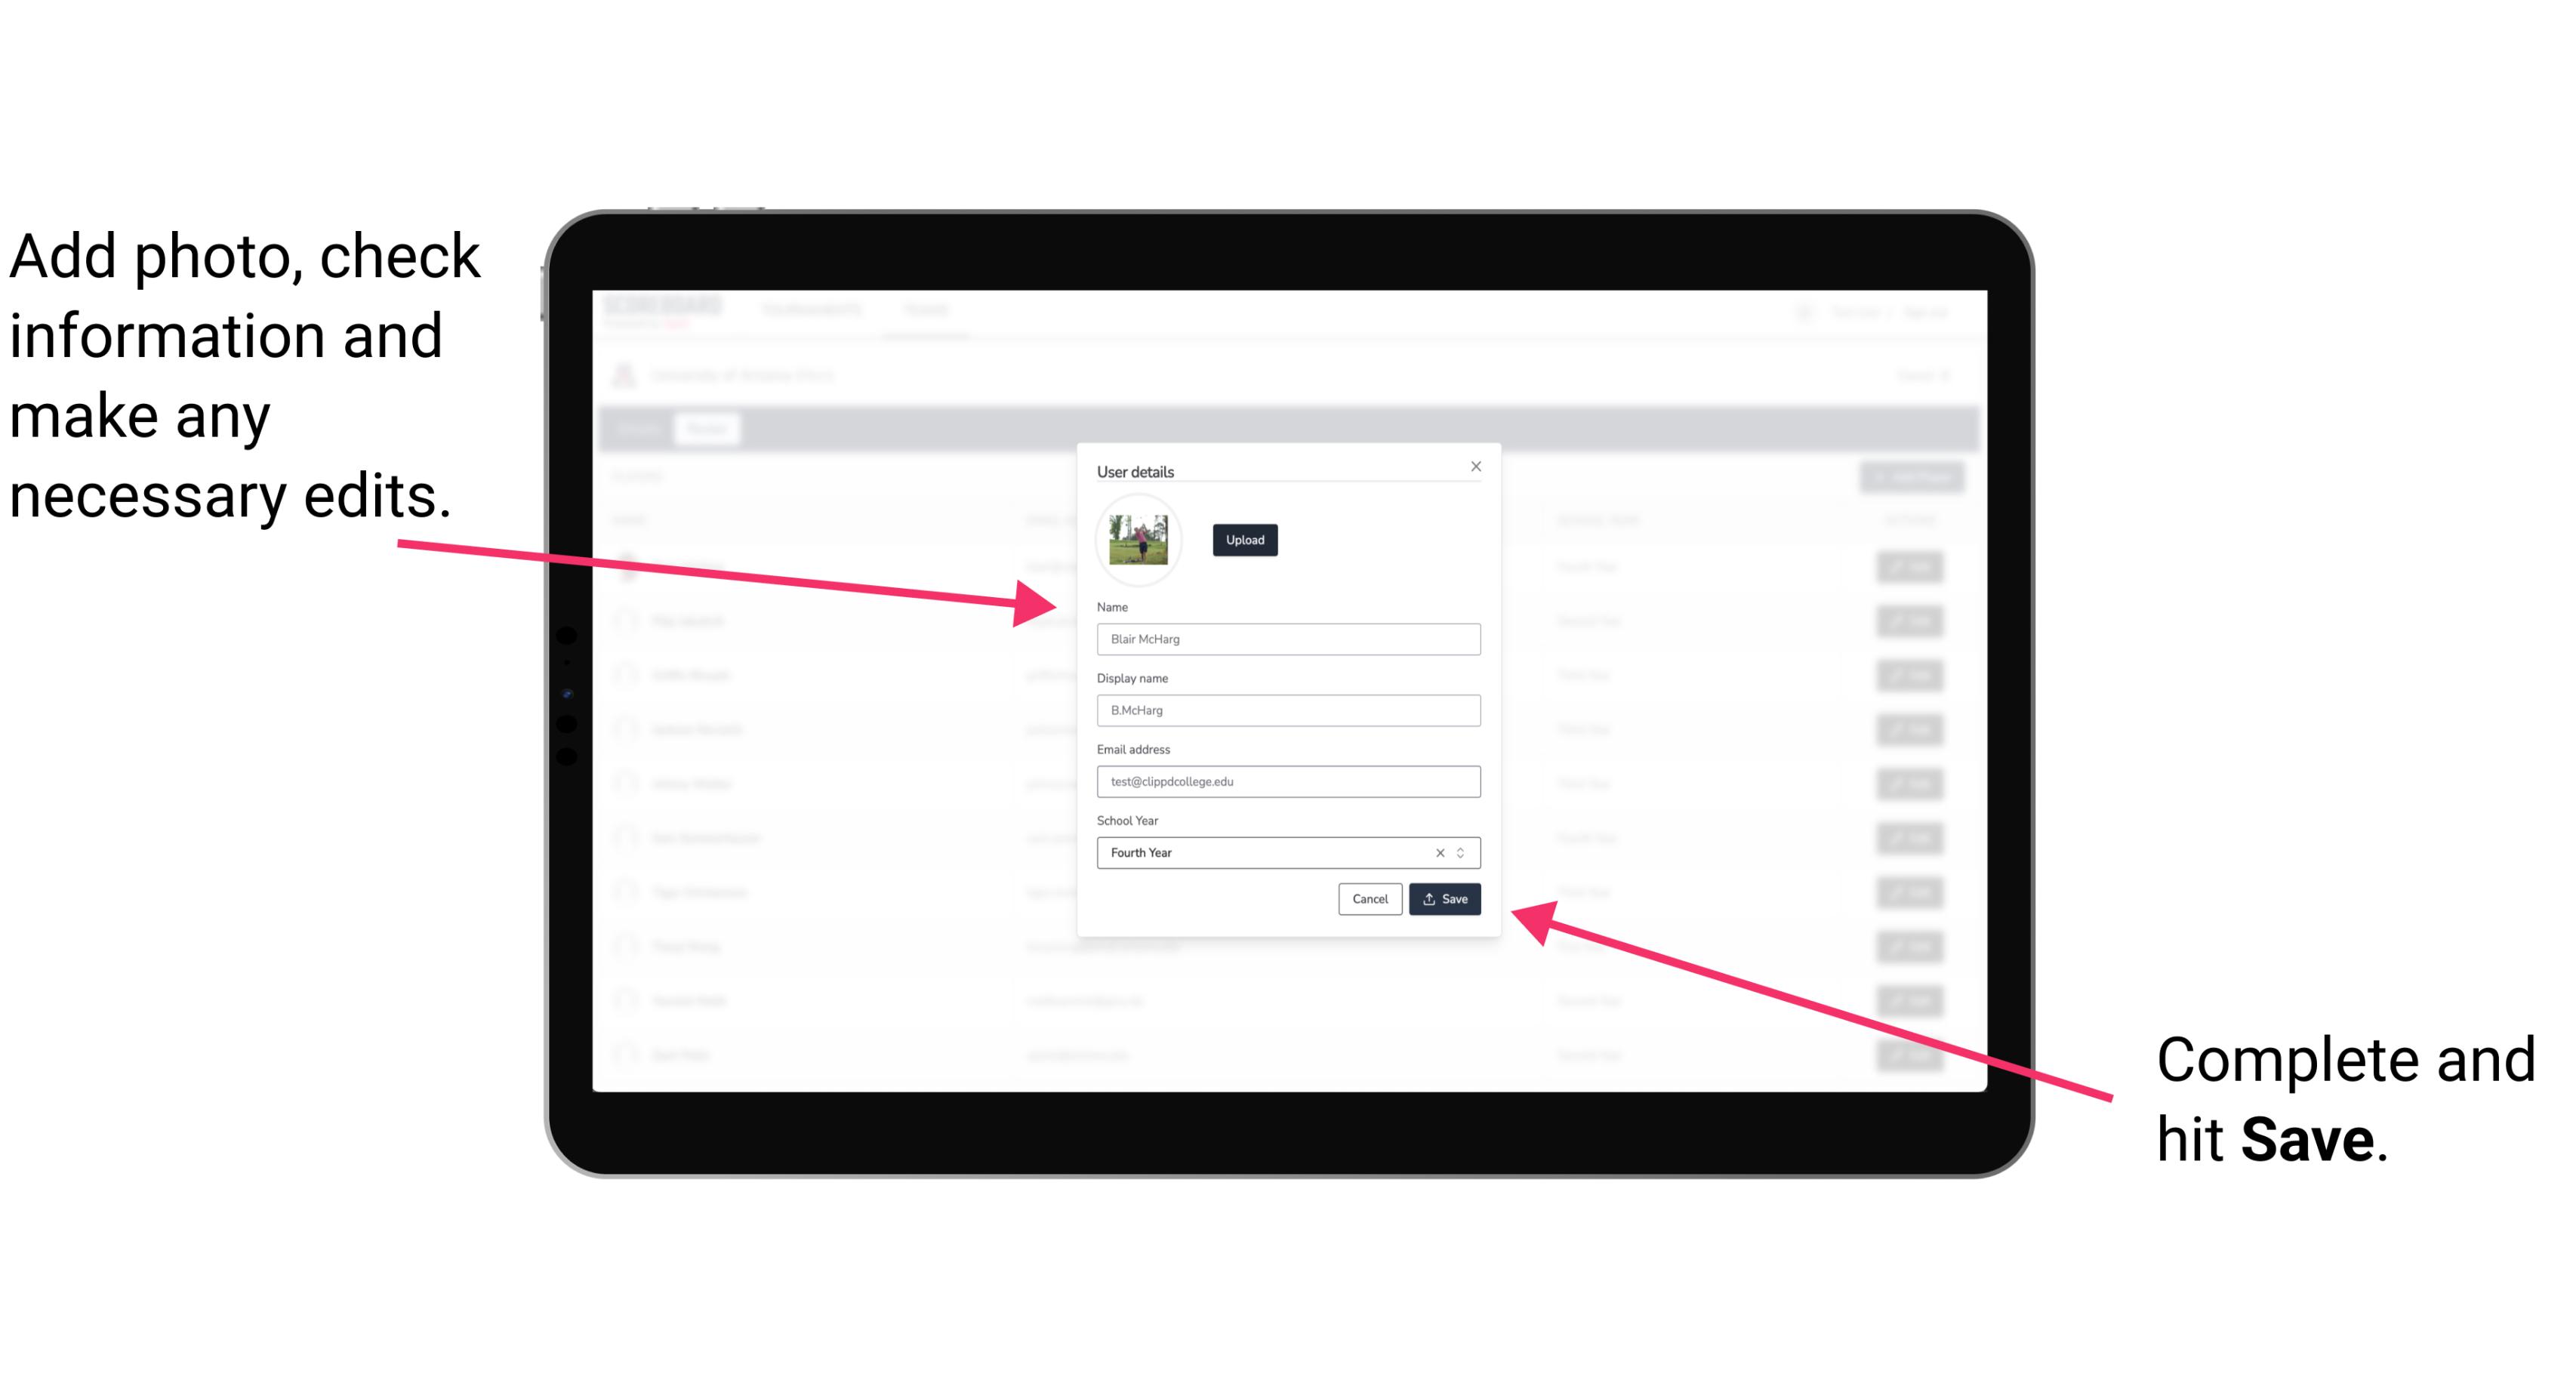Click the close X icon on dialog
The width and height of the screenshot is (2576, 1386).
click(x=1475, y=466)
